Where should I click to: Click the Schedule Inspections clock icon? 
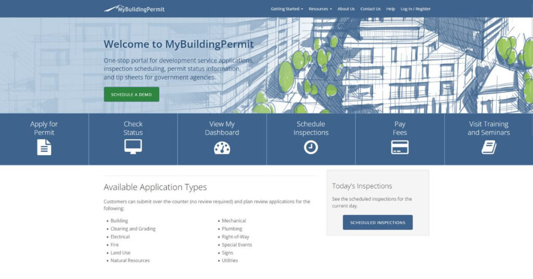coord(311,147)
